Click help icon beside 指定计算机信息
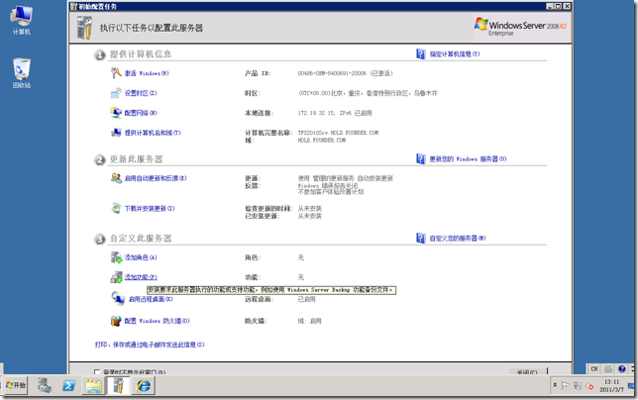 tap(420, 54)
